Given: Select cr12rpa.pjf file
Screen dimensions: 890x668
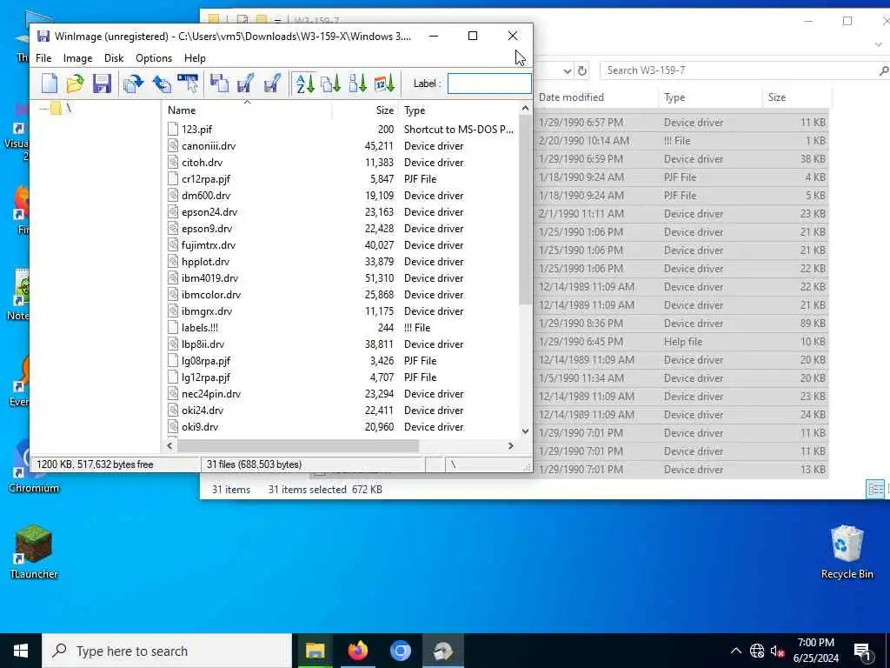Looking at the screenshot, I should (x=206, y=179).
